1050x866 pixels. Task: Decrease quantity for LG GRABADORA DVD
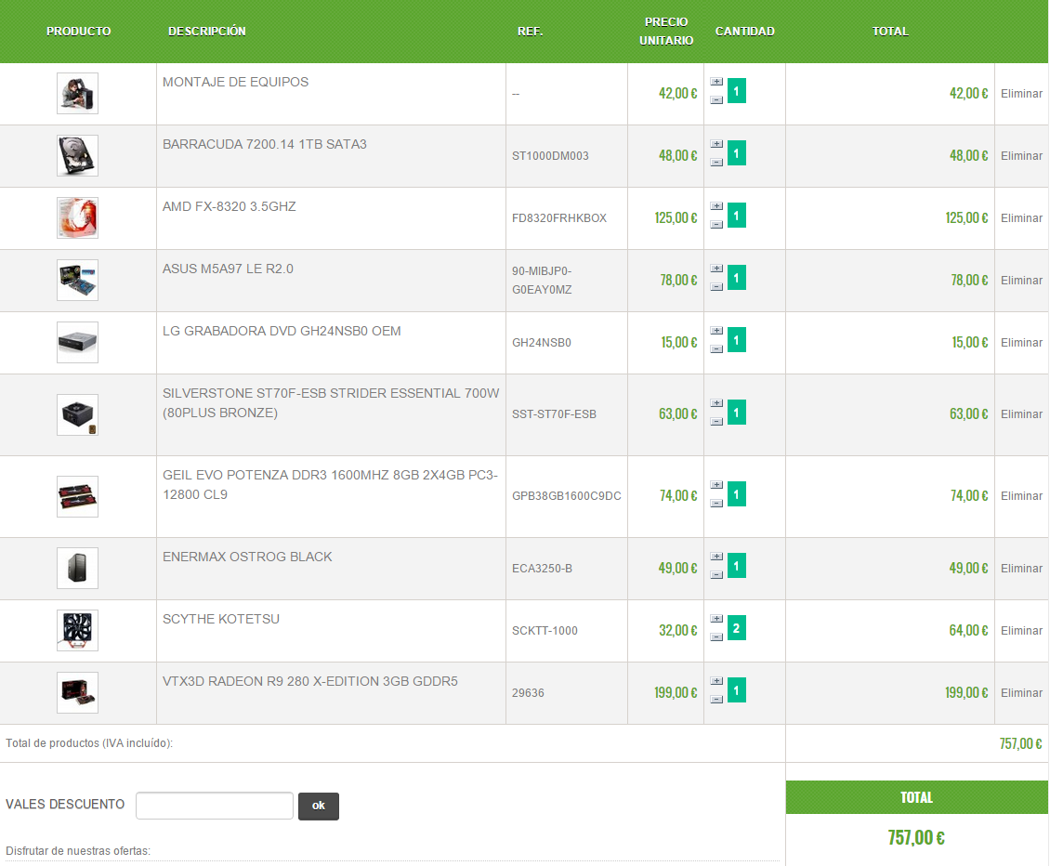716,349
